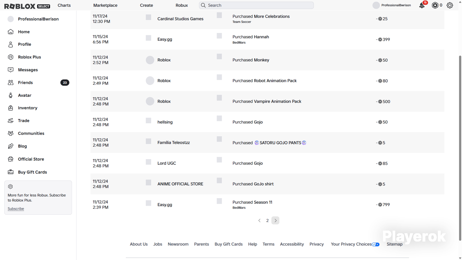Open the Accessibility footer link
Image resolution: width=462 pixels, height=260 pixels.
292,244
